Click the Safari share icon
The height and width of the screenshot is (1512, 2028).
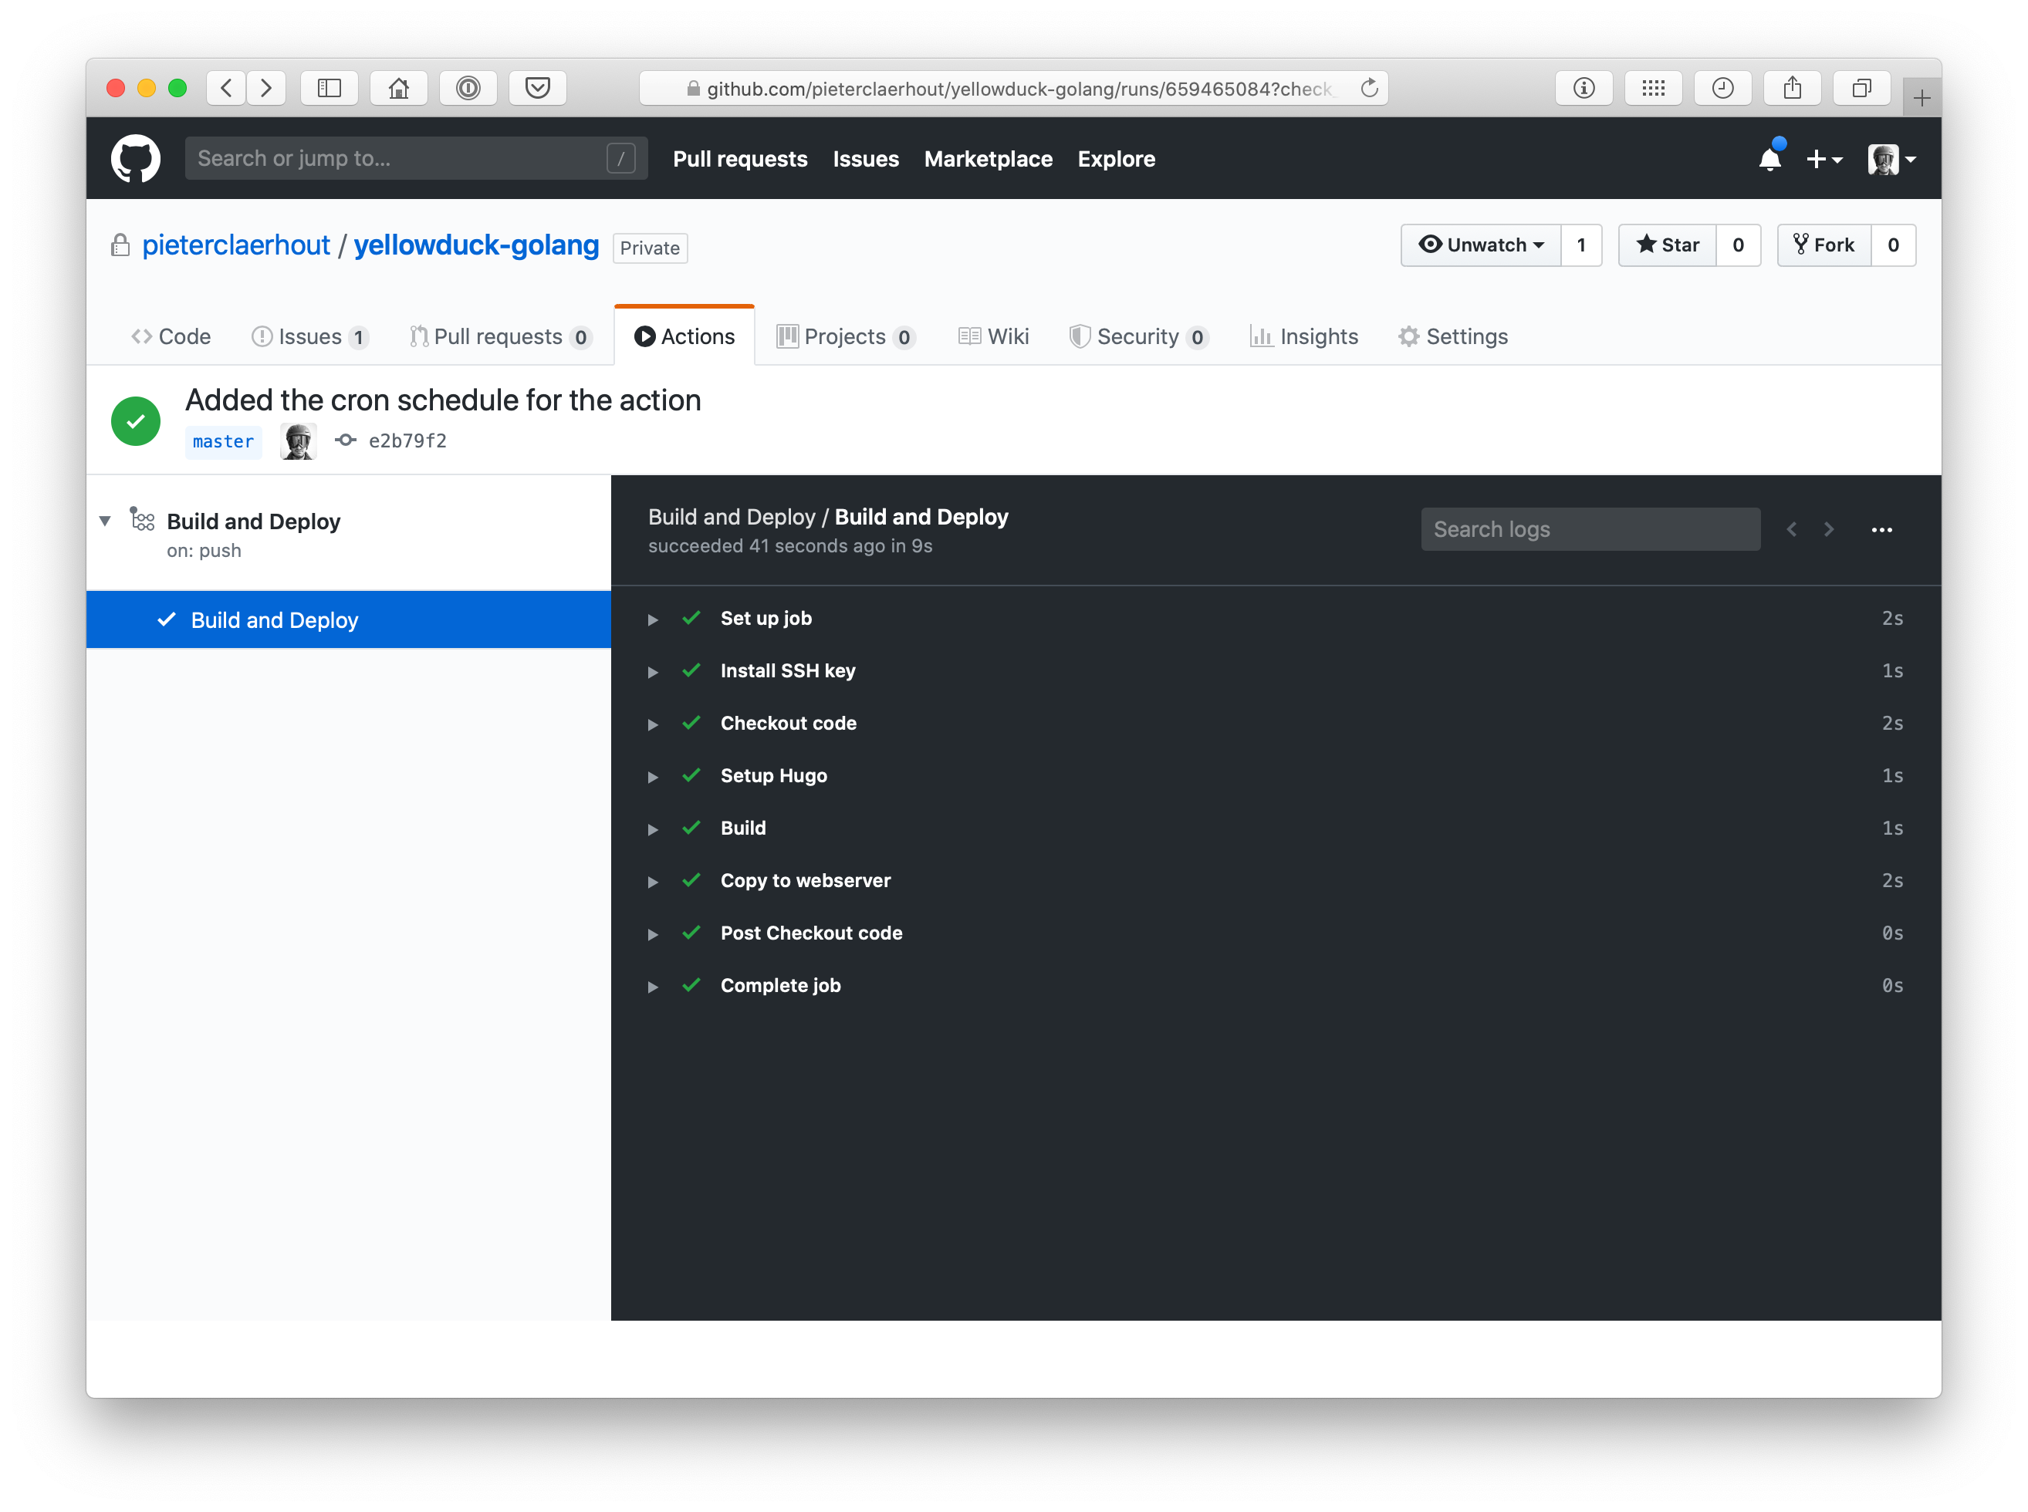coord(1792,88)
